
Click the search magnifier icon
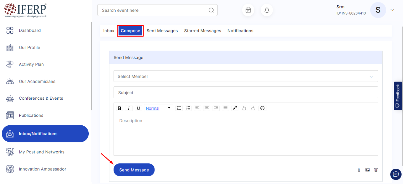(x=211, y=10)
